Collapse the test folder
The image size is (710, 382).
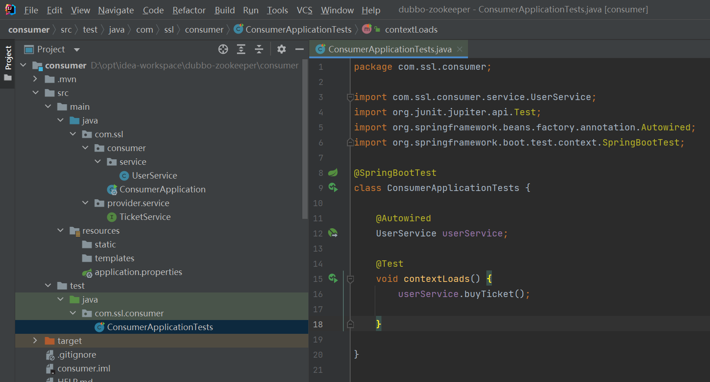coord(48,286)
